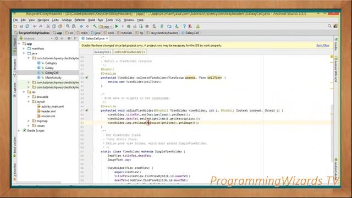Click hide icon in Project panel header
This screenshot has height=198, width=352.
tap(75, 38)
